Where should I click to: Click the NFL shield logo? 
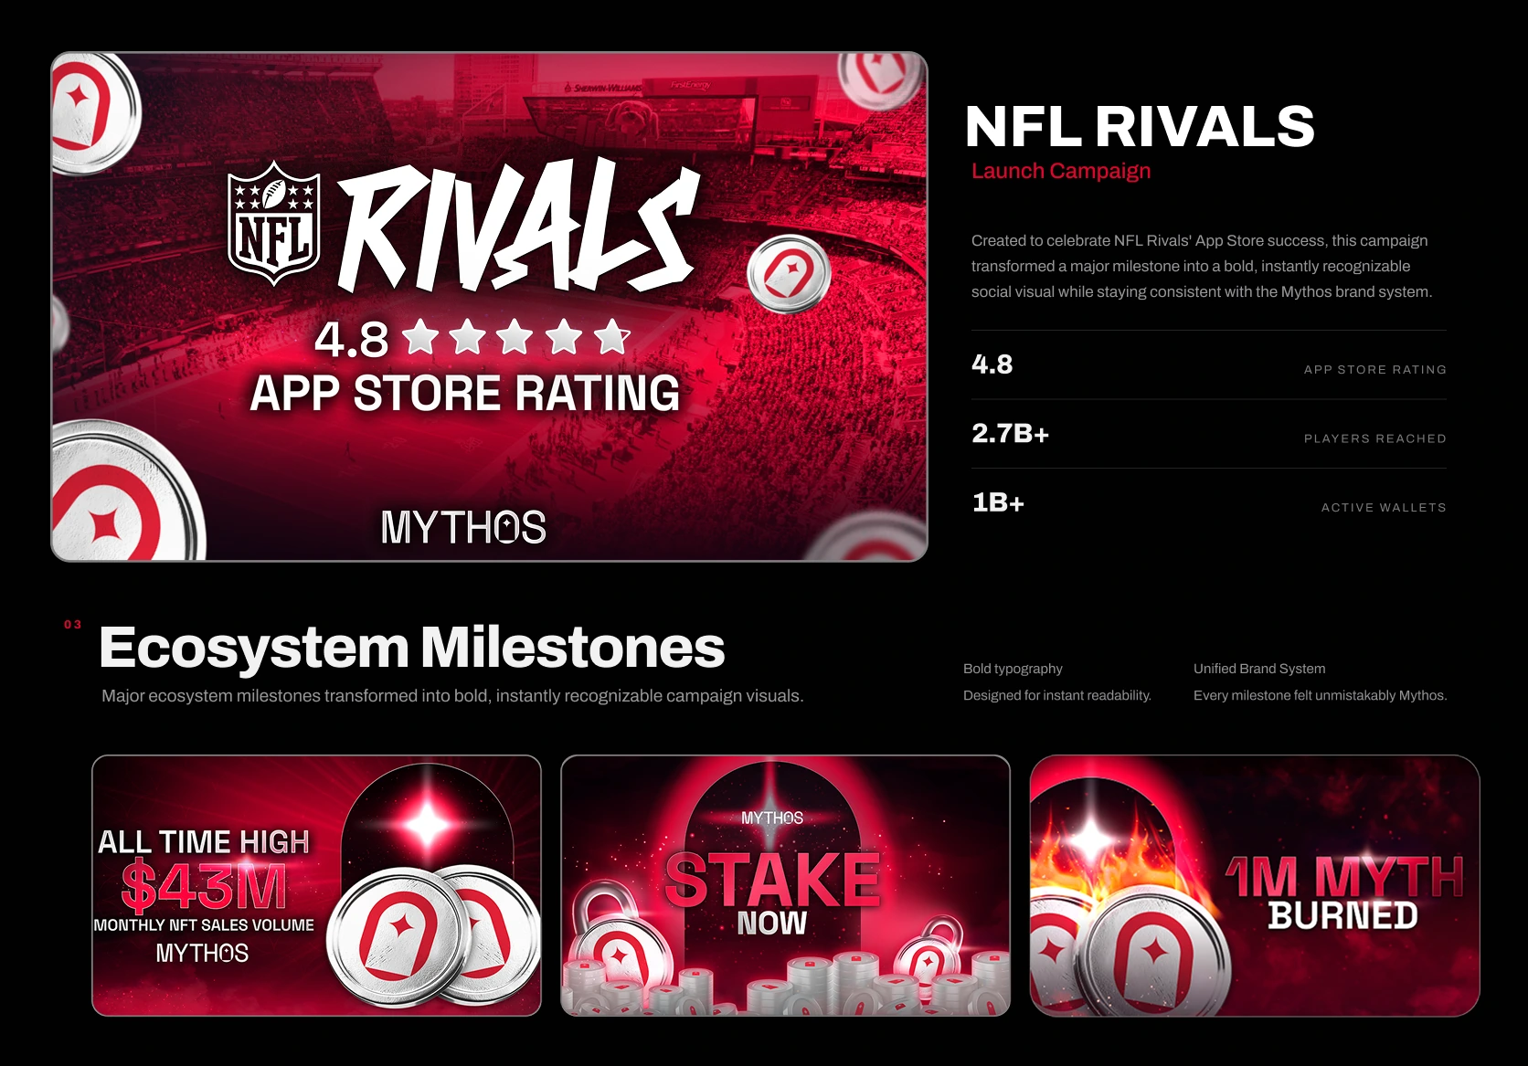(273, 223)
